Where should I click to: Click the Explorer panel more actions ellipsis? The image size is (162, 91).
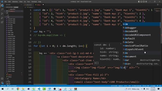coord(21,5)
